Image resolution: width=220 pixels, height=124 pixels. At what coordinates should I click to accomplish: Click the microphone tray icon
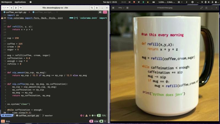[212, 2]
